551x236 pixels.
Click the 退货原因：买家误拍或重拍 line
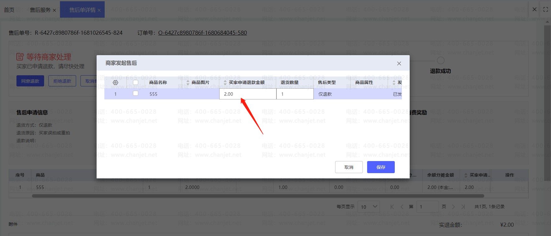pyautogui.click(x=43, y=133)
